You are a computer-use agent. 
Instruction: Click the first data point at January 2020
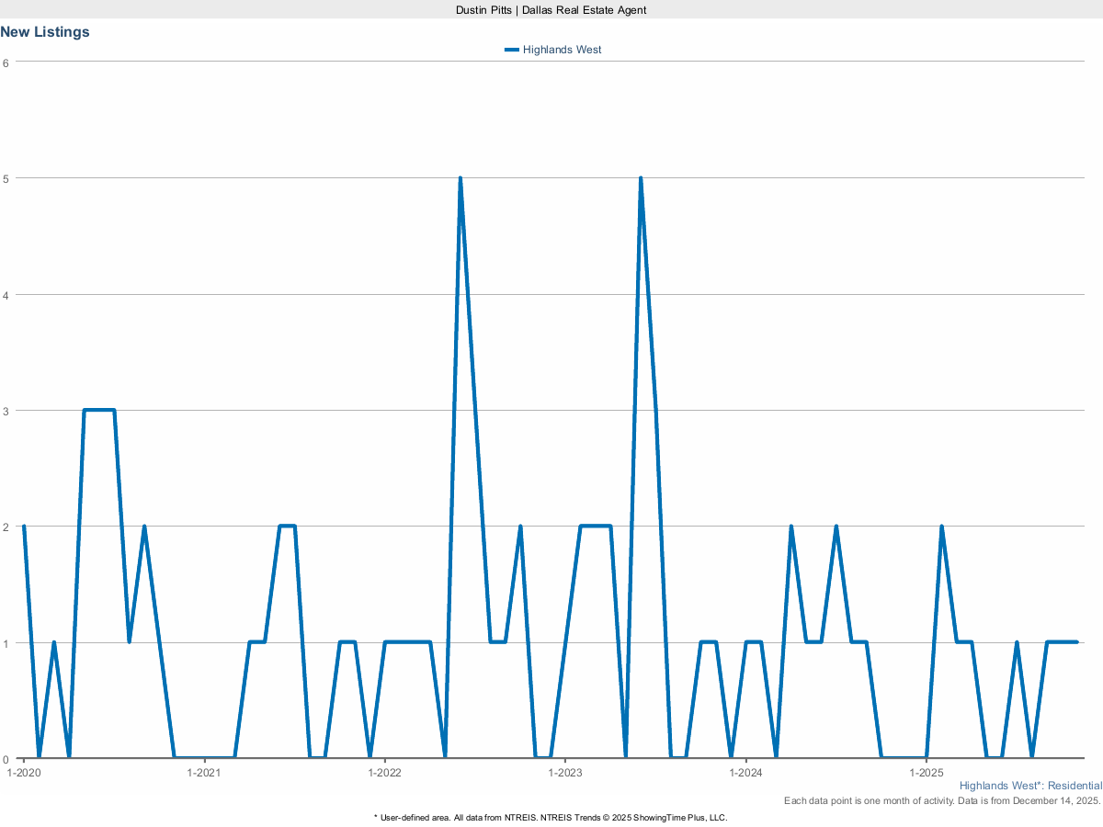(x=24, y=527)
